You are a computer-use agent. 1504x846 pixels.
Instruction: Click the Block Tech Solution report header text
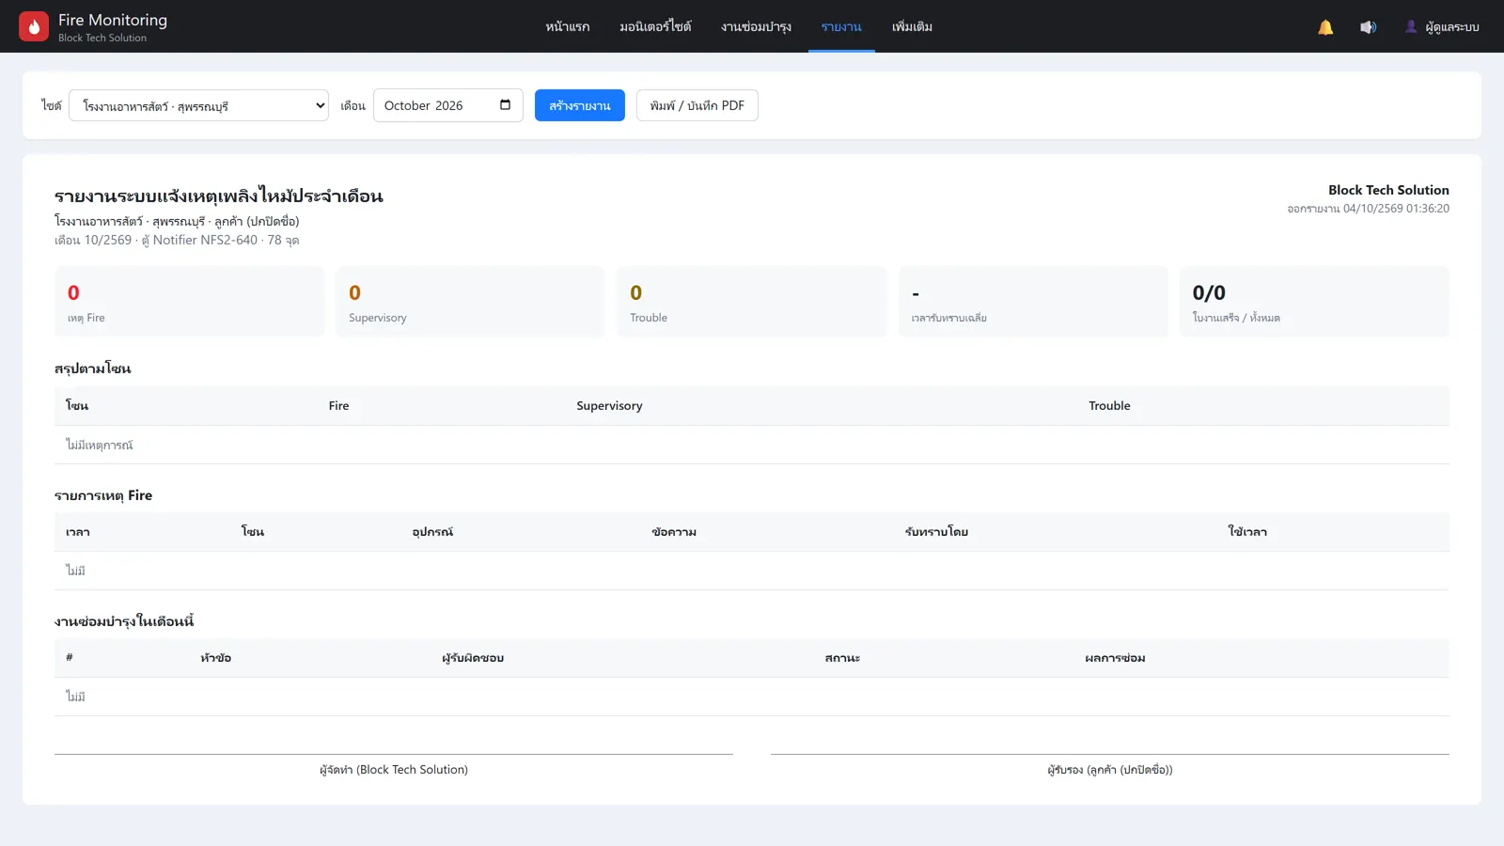click(1388, 190)
